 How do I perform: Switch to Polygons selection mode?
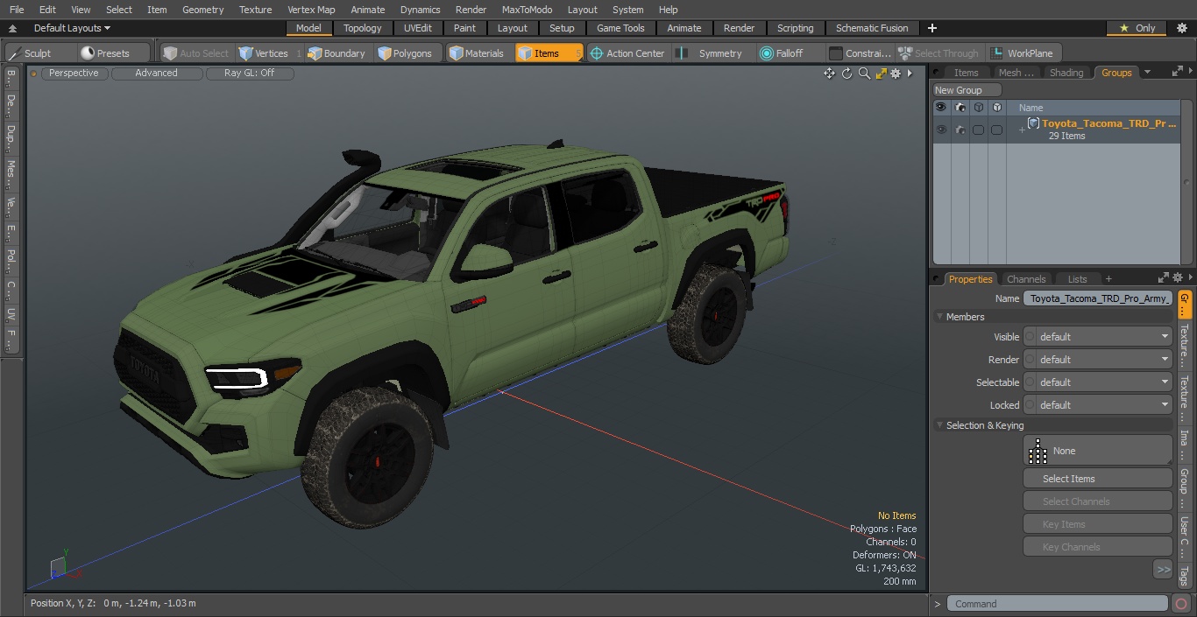[x=406, y=53]
